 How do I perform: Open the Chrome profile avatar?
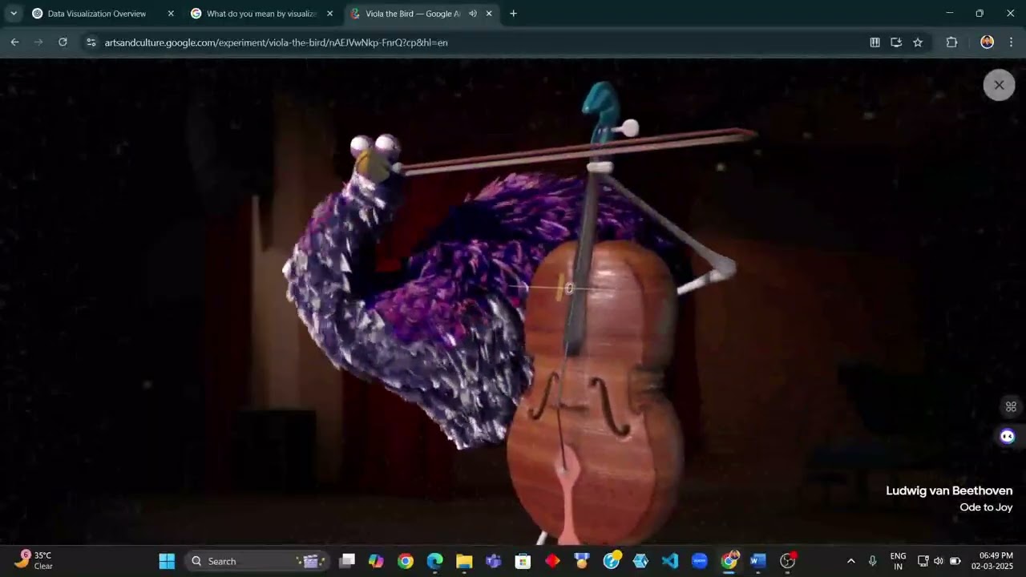click(x=987, y=42)
